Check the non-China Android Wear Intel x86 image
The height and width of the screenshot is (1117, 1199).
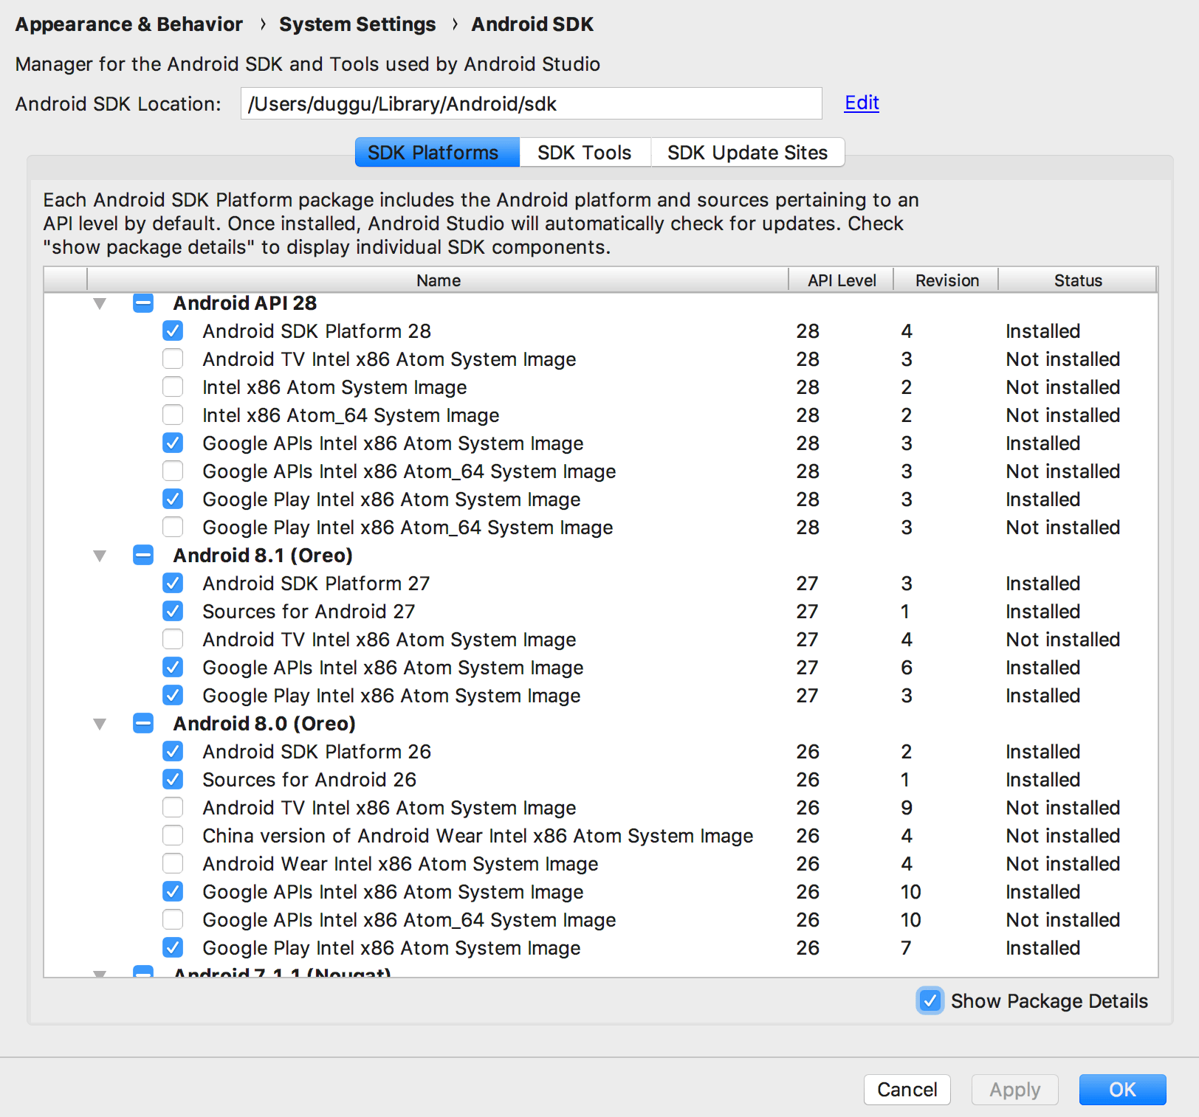point(173,864)
